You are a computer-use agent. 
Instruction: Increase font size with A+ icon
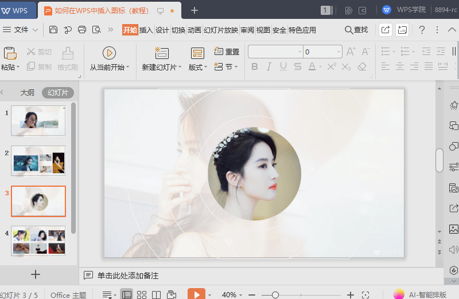click(351, 52)
